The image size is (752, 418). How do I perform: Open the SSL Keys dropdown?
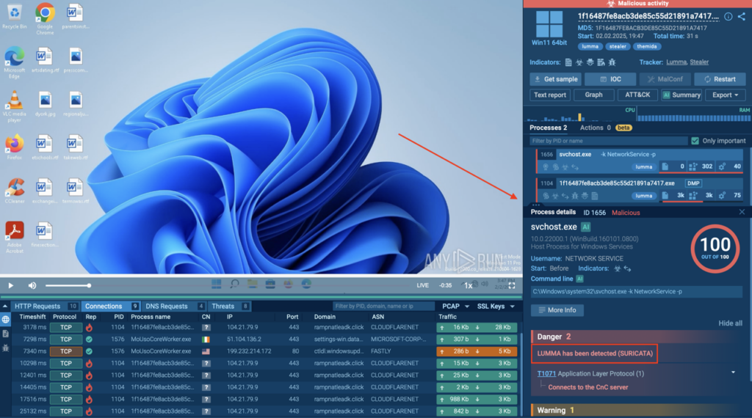[495, 306]
